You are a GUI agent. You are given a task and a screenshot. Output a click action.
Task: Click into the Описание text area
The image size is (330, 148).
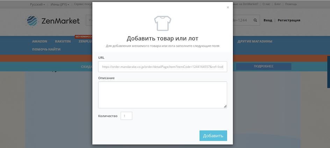coord(163,95)
